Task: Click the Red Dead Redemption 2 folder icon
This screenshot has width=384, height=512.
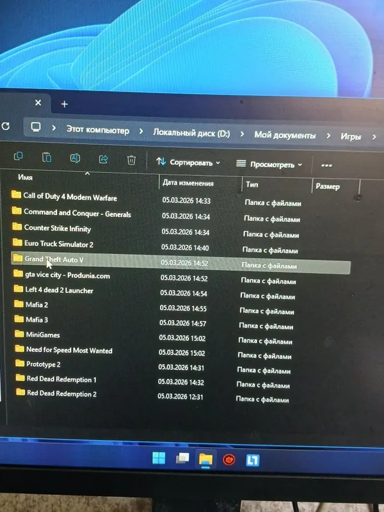Action: click(20, 392)
